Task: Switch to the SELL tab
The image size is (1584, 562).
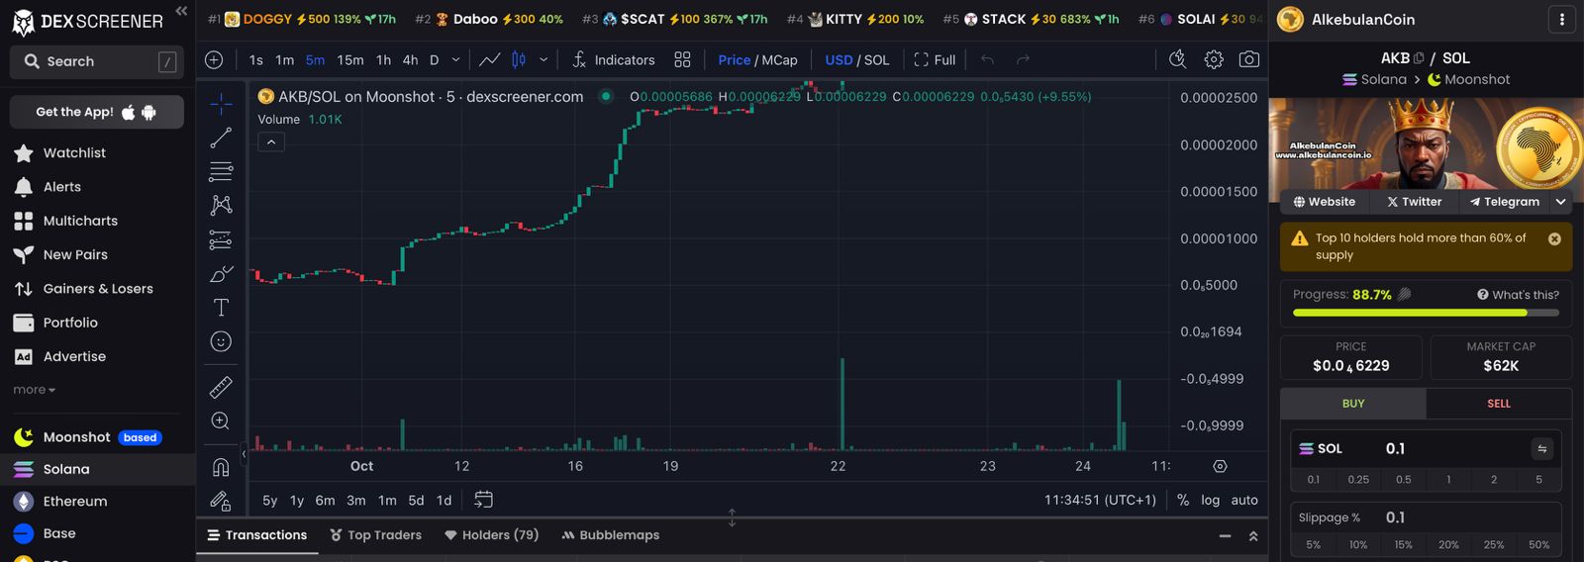Action: [x=1499, y=404]
